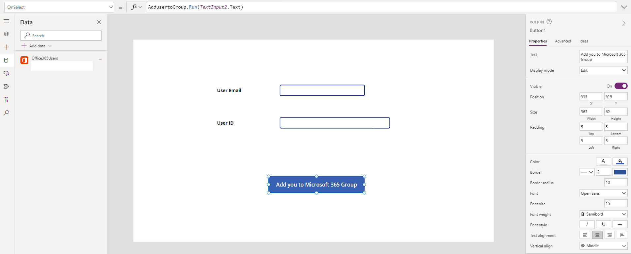
Task: Open font color picker (A icon)
Action: tap(603, 161)
